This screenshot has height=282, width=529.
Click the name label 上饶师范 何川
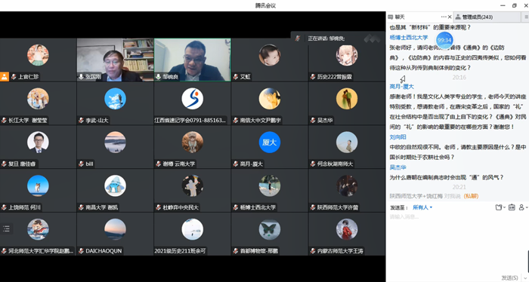24,207
